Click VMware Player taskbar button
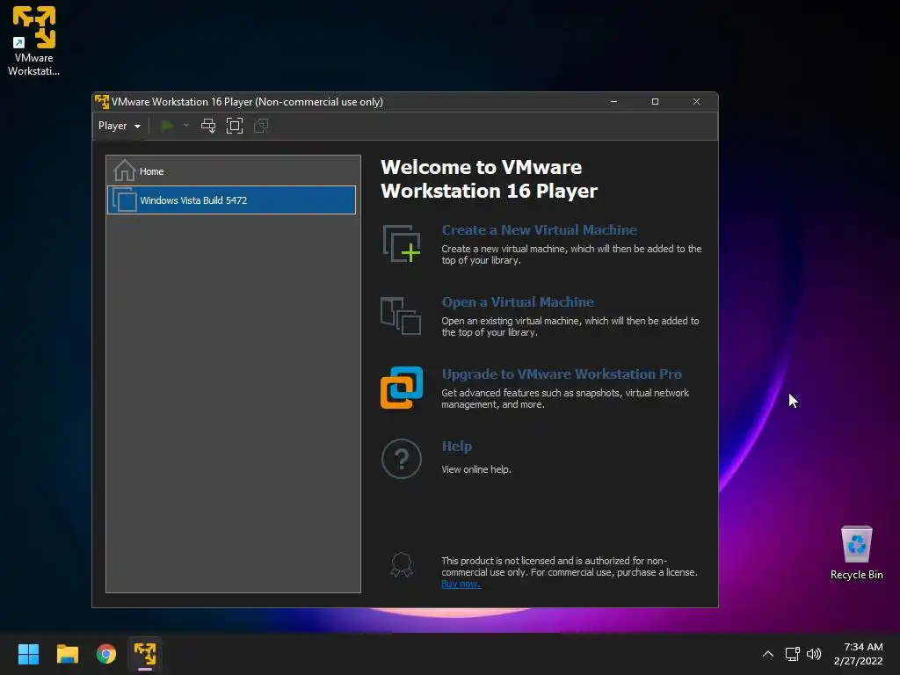The image size is (900, 675). 145,654
